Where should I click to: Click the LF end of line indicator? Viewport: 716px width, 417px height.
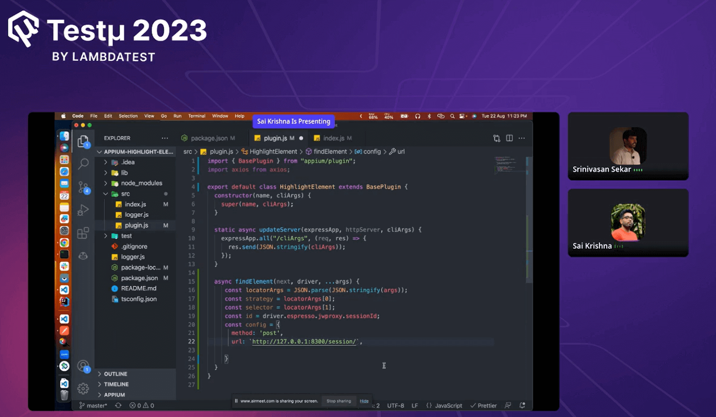click(415, 405)
